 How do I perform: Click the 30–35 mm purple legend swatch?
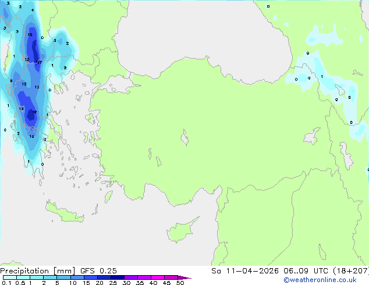tap(131, 277)
